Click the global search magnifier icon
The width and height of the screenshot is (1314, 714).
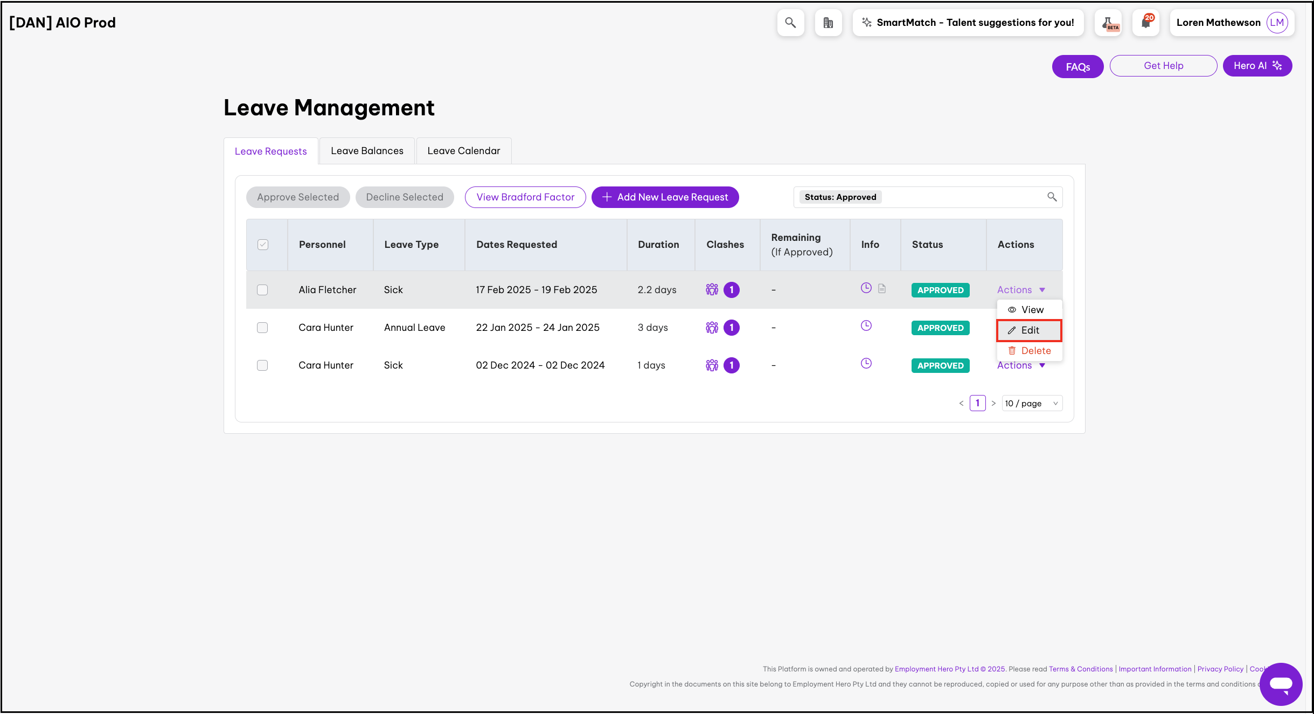(790, 23)
